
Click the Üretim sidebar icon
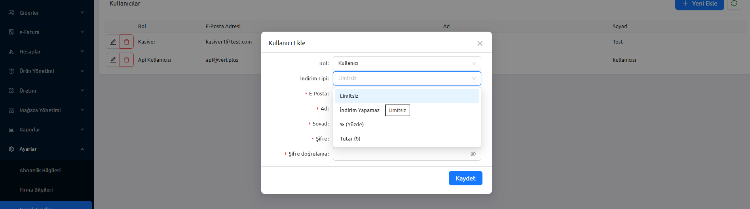tap(11, 91)
